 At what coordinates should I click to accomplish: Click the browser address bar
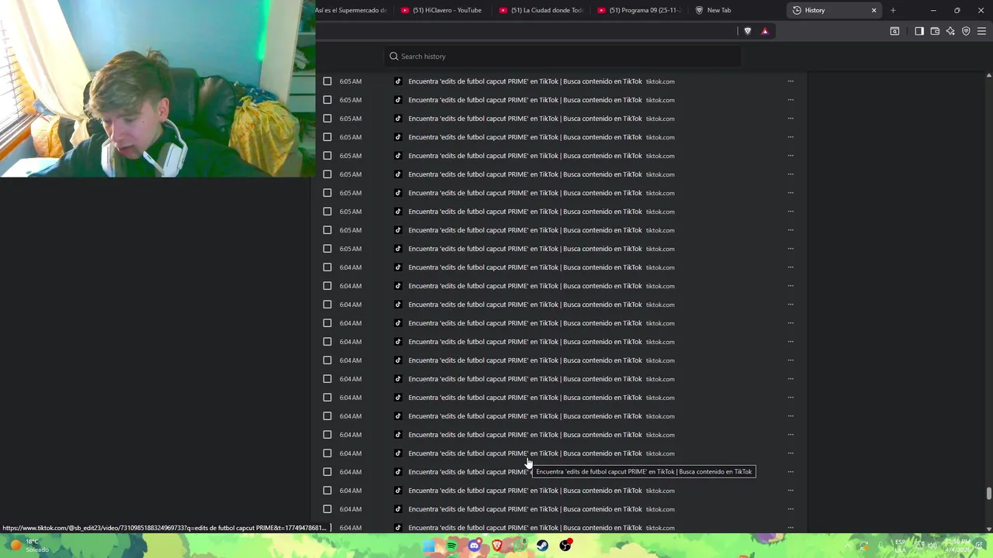click(528, 31)
